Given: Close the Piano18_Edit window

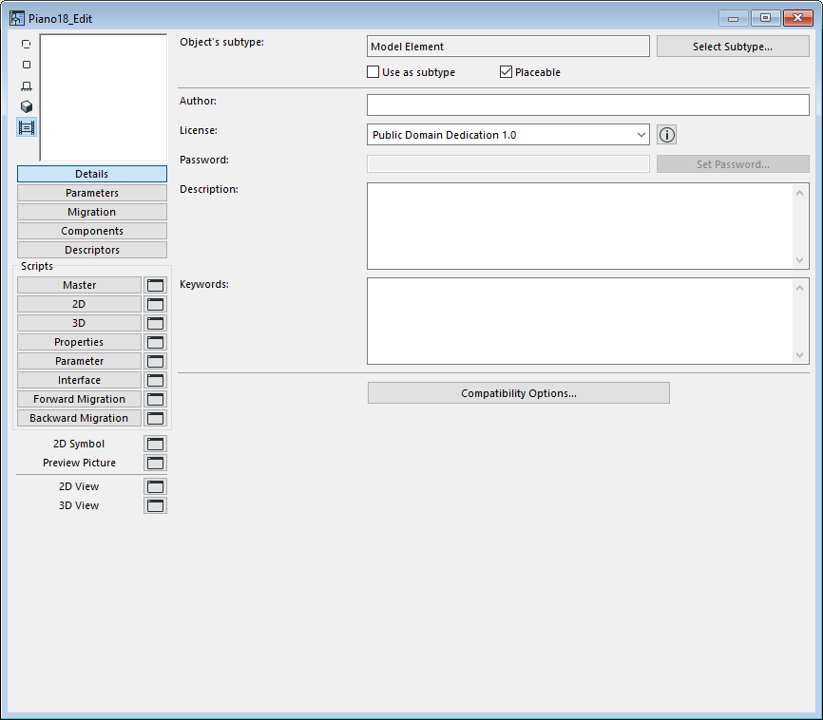Looking at the screenshot, I should 797,18.
